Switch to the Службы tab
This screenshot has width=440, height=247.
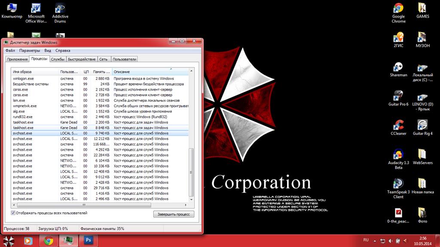(58, 59)
